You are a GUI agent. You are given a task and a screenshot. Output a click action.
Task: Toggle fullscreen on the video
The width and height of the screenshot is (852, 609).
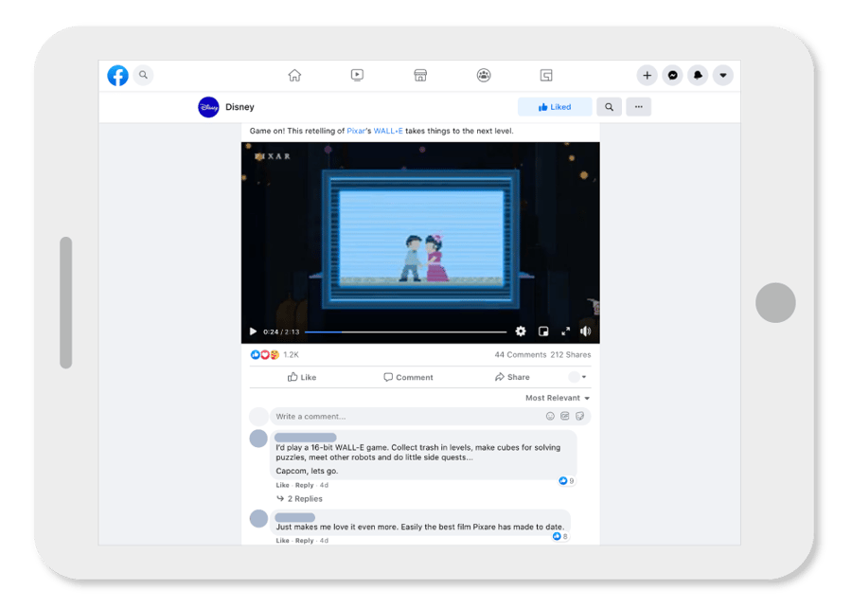click(565, 331)
